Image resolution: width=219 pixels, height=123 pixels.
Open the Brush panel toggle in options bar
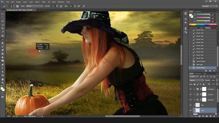[17, 6]
